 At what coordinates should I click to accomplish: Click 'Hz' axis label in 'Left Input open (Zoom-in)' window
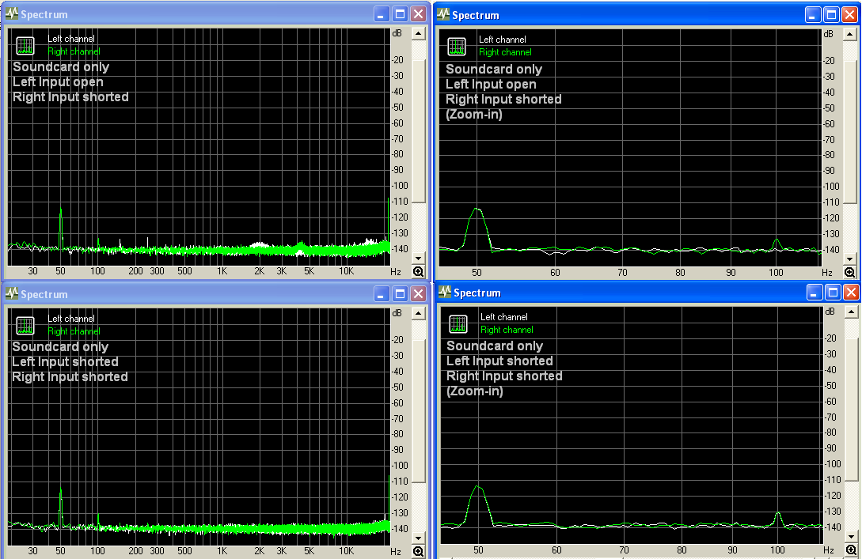tap(827, 272)
